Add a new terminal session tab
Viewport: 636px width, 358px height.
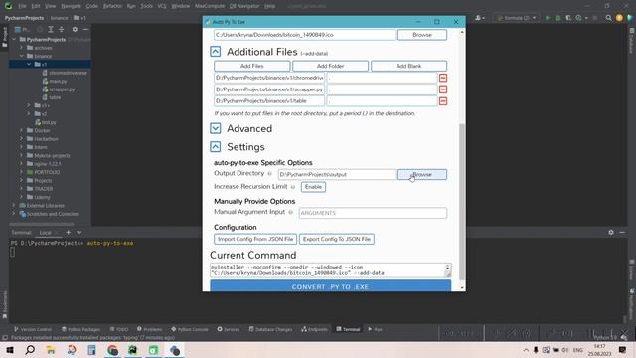(69, 232)
